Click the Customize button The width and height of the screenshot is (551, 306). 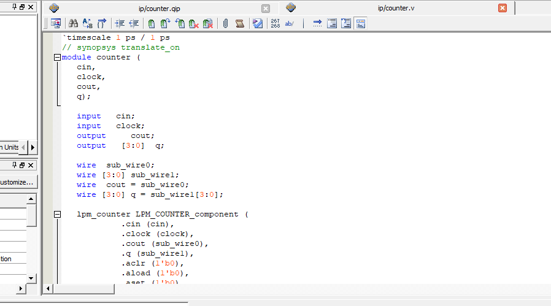(x=18, y=182)
